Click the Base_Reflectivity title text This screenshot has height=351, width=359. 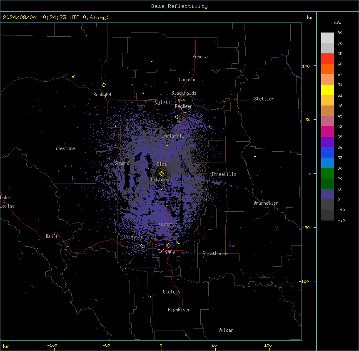pos(179,6)
